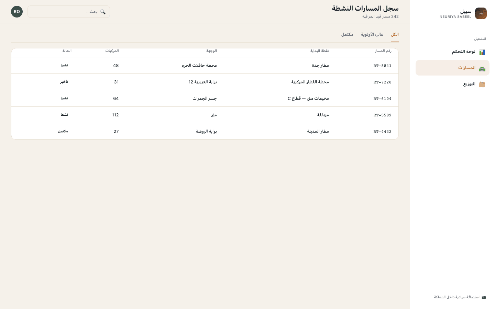Screen dimensions: 495x309
Task: Click the search magnifier icon
Action: tap(103, 12)
